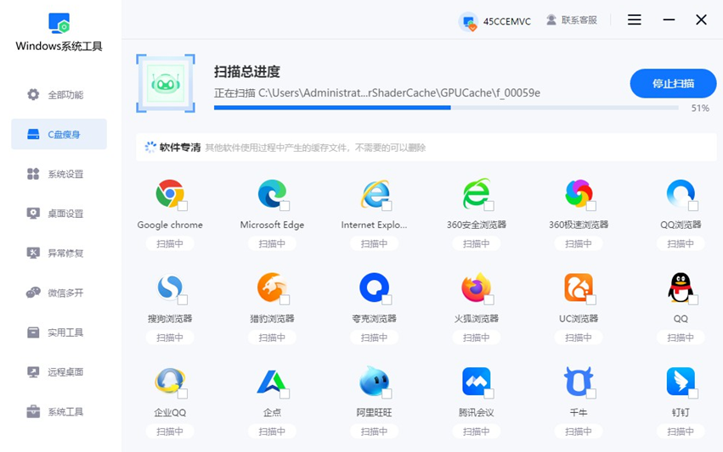Toggle the 钉钉 checkbox

click(693, 394)
